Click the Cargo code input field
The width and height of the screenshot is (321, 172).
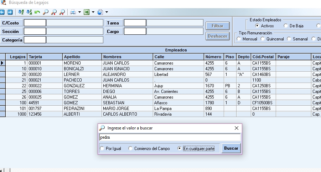click(135, 31)
